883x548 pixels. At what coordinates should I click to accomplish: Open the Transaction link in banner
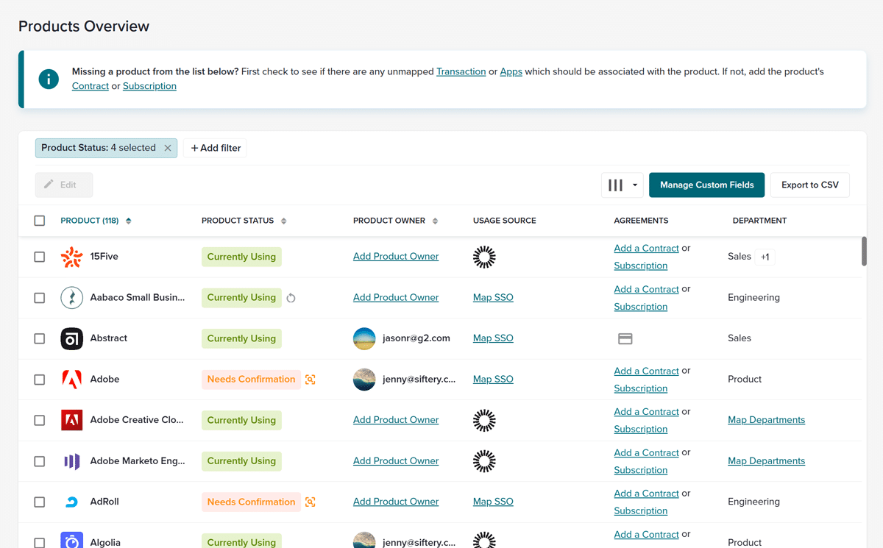461,71
